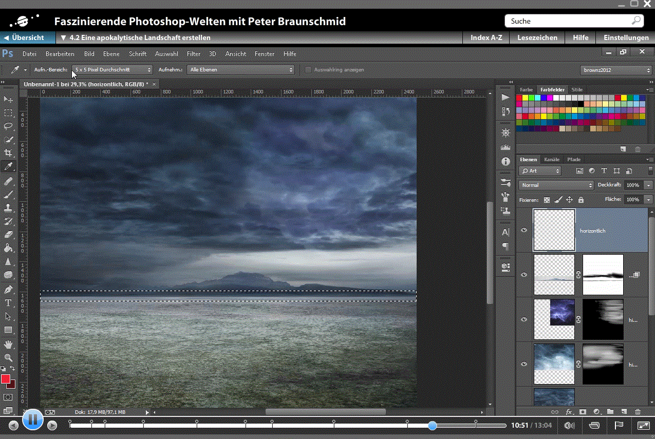Screen dimensions: 655x439
Task: Select the Lasso tool
Action: 8,126
